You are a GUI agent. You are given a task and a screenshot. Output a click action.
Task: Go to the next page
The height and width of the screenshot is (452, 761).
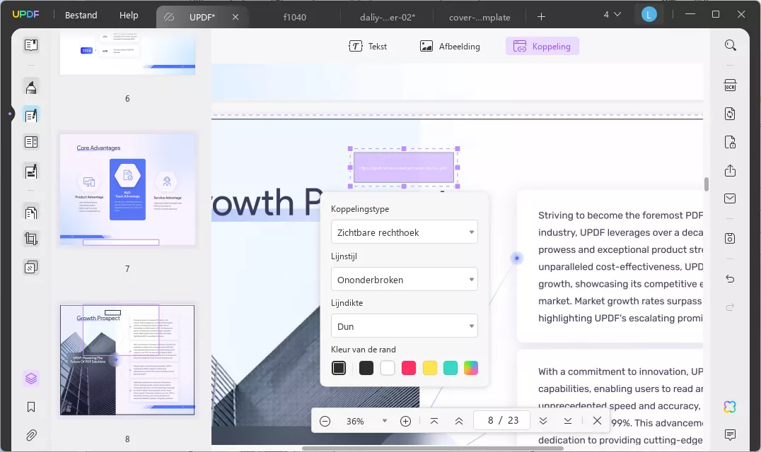543,421
